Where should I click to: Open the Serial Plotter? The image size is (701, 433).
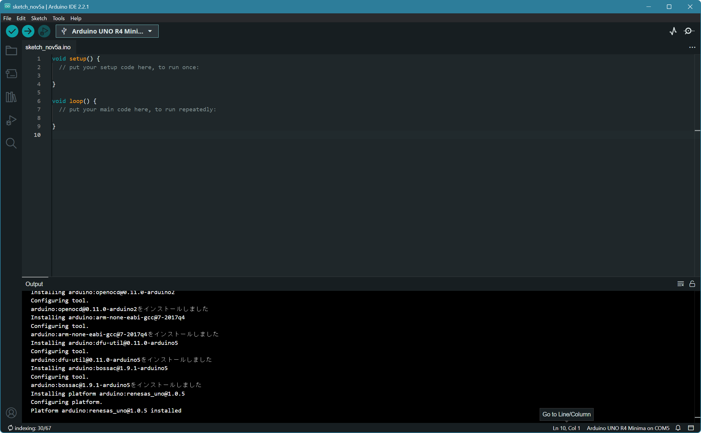coord(673,31)
